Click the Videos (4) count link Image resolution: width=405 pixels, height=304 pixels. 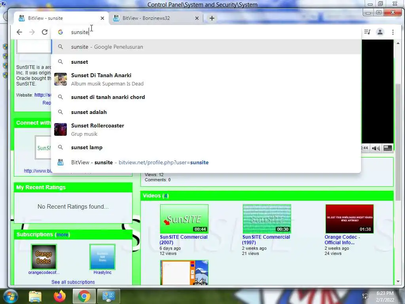166,196
